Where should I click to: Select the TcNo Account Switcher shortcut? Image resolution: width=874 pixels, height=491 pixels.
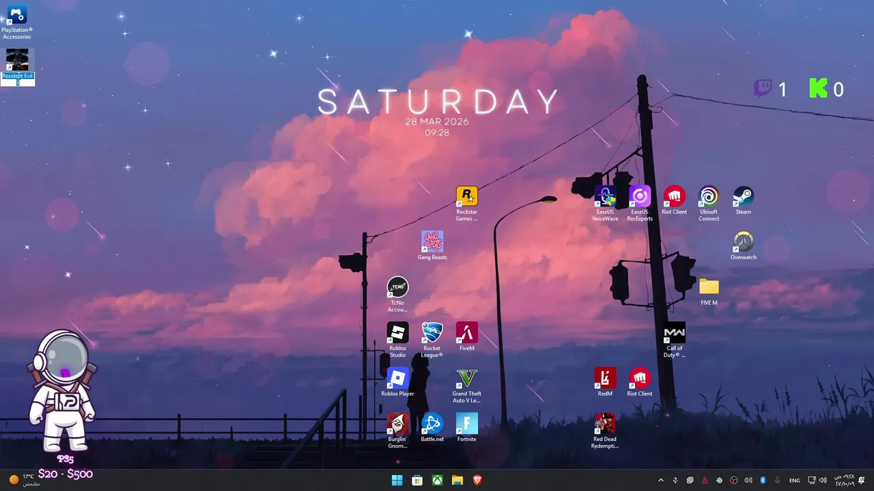(x=397, y=294)
